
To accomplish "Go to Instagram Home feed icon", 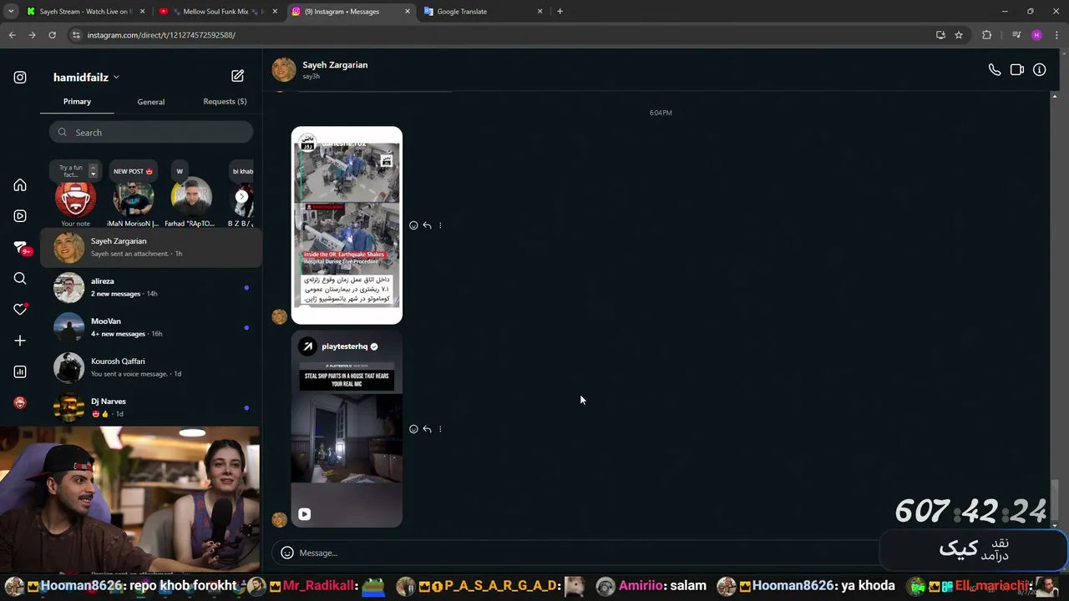I will click(20, 185).
